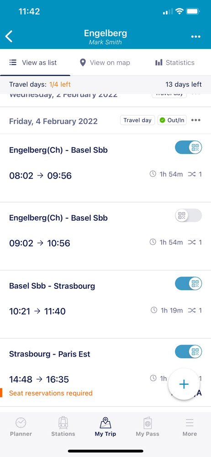Open options dots for Friday 4 February

point(195,120)
